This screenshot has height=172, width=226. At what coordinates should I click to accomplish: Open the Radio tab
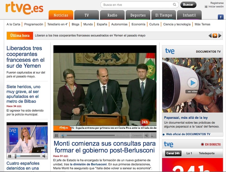coord(112,15)
